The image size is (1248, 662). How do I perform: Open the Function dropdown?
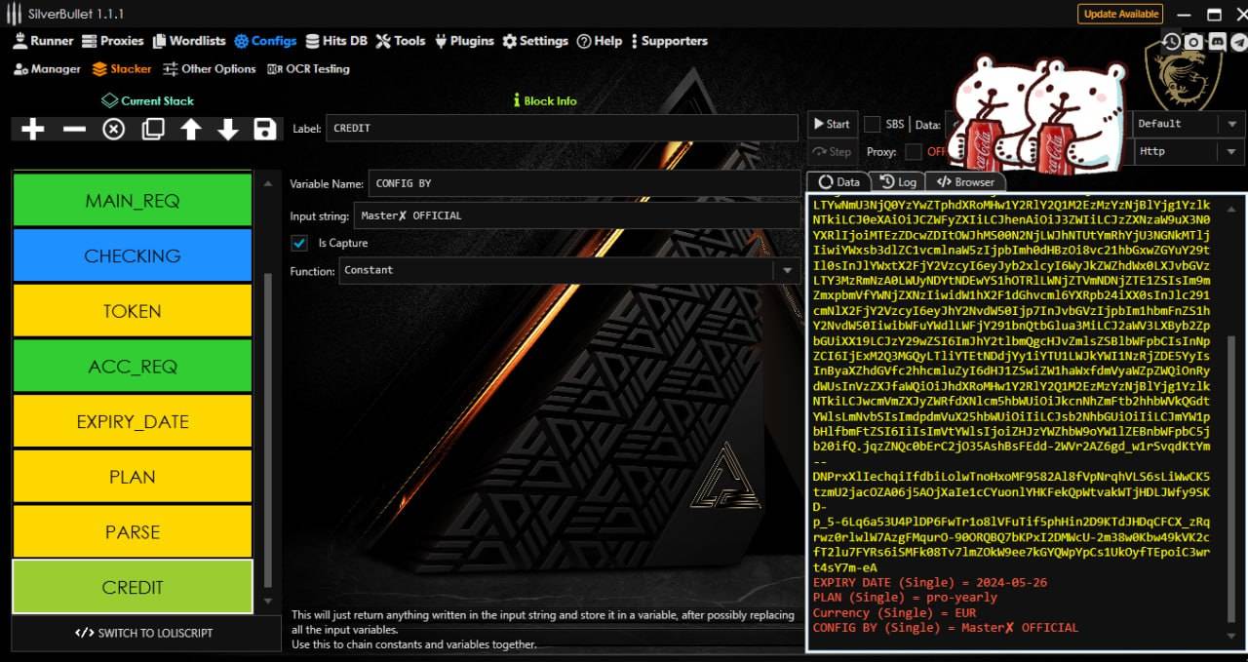pos(570,270)
